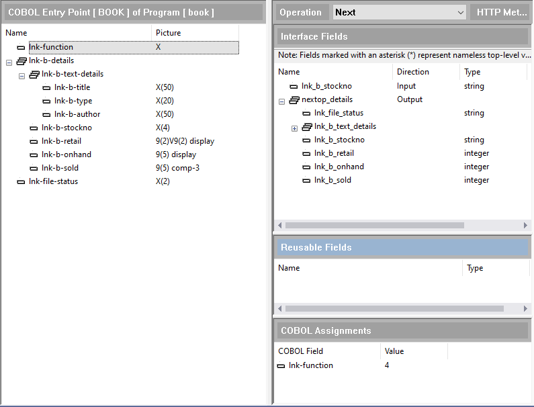Expand the lnk_b_text_details interface node
Image resolution: width=534 pixels, height=407 pixels.
tap(294, 128)
